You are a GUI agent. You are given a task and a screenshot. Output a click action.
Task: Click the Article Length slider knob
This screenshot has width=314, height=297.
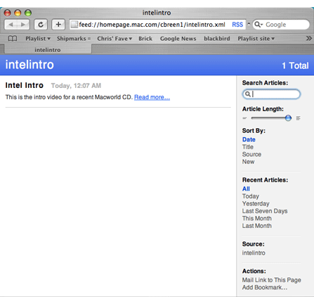(x=288, y=118)
